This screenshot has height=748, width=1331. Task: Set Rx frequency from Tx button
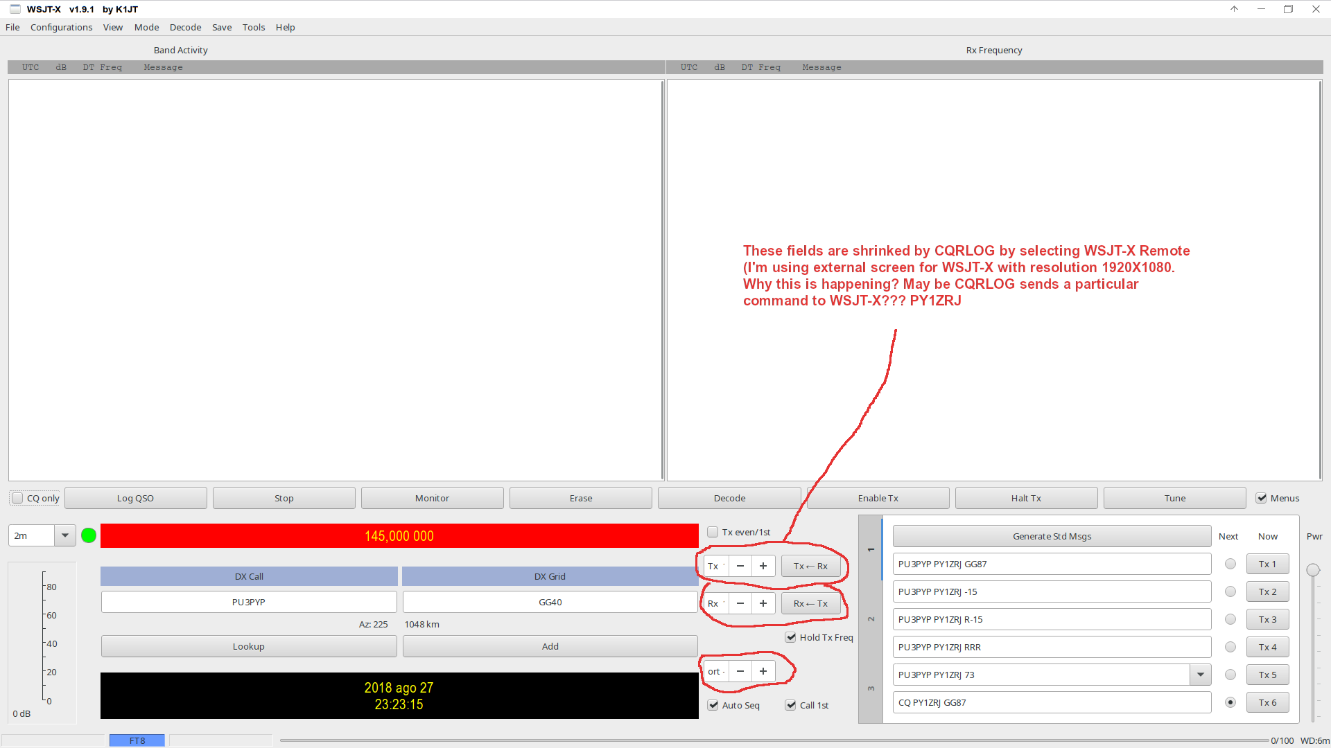pyautogui.click(x=810, y=603)
